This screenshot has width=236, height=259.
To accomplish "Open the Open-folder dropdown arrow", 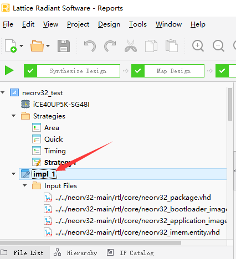I will click(x=48, y=46).
